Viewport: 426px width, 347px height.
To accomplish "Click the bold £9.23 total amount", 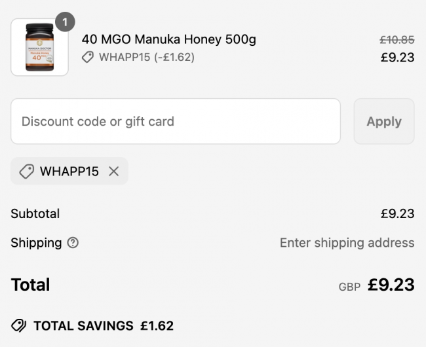I will coord(391,285).
